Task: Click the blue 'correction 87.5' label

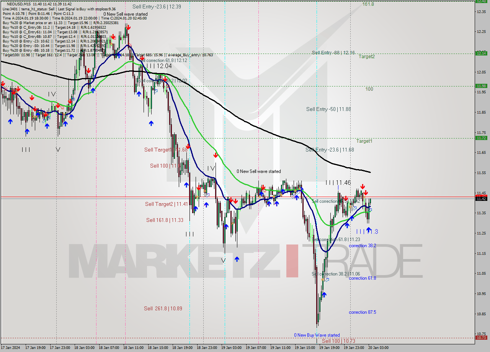Action: pos(362,312)
